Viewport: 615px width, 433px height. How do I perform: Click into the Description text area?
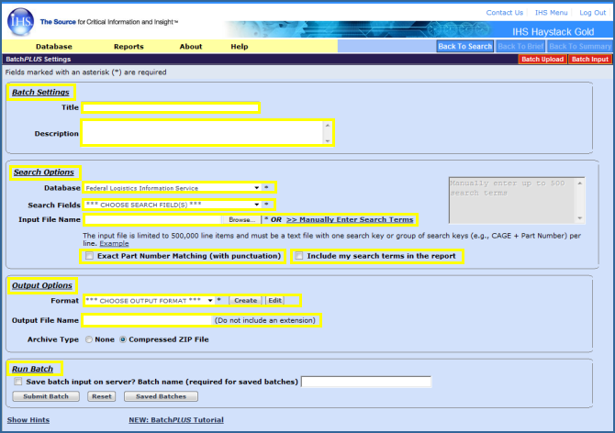click(203, 133)
